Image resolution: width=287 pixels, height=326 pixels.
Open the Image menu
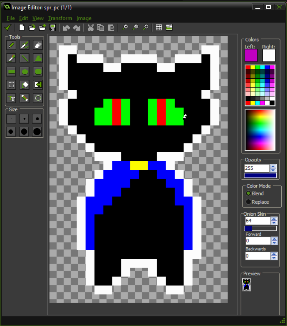pos(84,18)
